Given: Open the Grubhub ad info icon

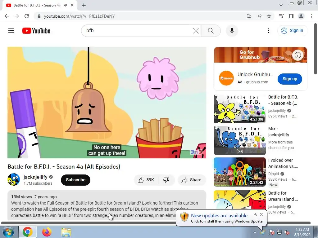Looking at the screenshot, I should pyautogui.click(x=298, y=55).
